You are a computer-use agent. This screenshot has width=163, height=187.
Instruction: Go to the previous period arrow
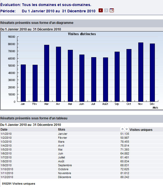[x=101, y=10]
